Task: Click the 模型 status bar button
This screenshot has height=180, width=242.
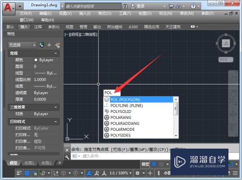Action: (x=145, y=164)
